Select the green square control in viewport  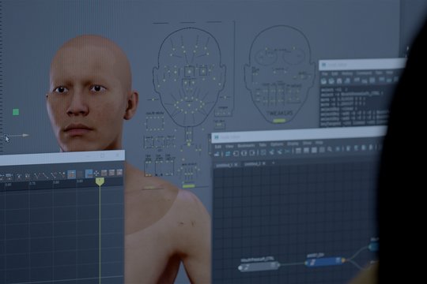(x=16, y=112)
